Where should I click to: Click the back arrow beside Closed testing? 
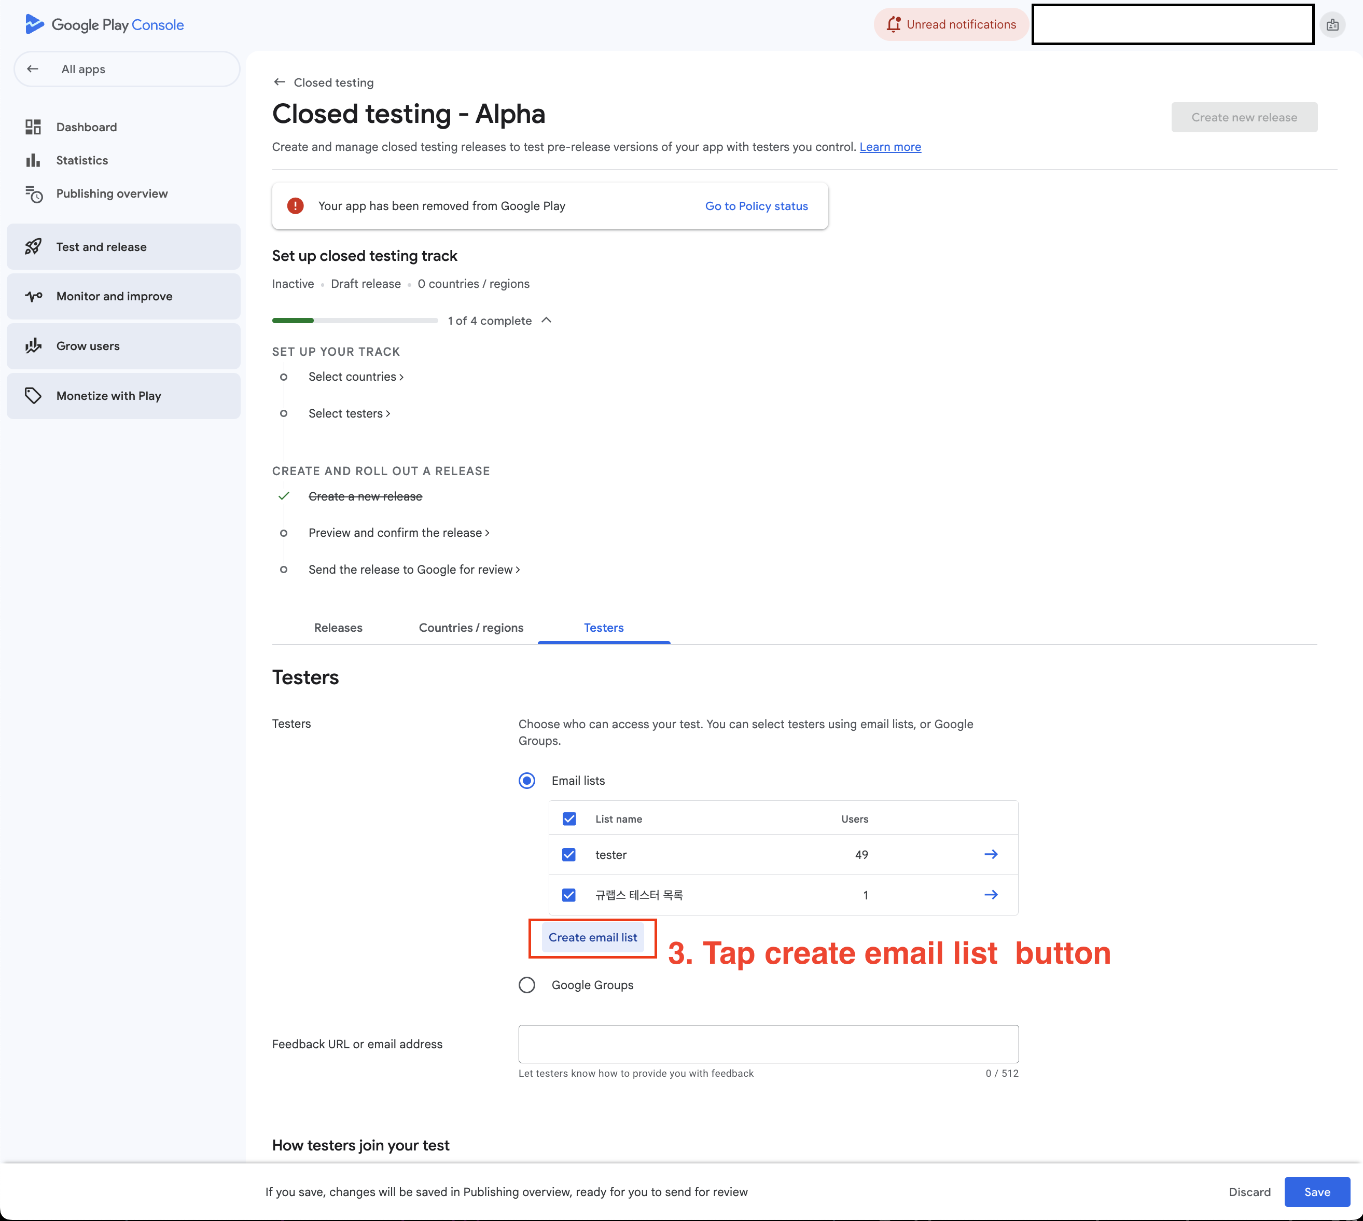point(280,82)
